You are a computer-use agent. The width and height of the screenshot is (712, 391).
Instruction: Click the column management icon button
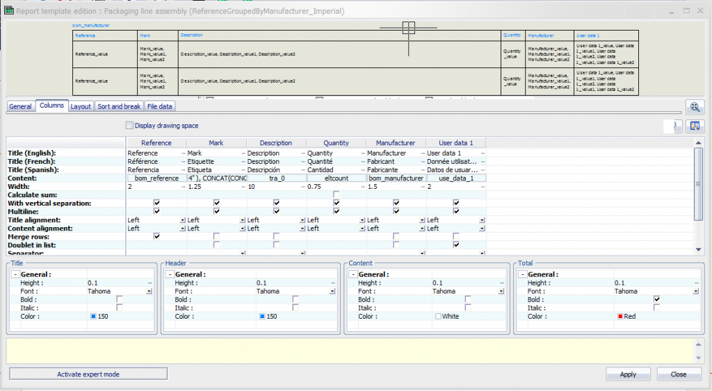coord(694,126)
